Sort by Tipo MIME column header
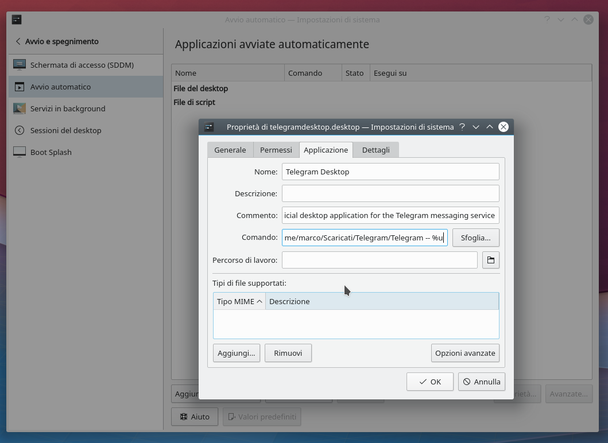This screenshot has height=443, width=608. pos(239,301)
